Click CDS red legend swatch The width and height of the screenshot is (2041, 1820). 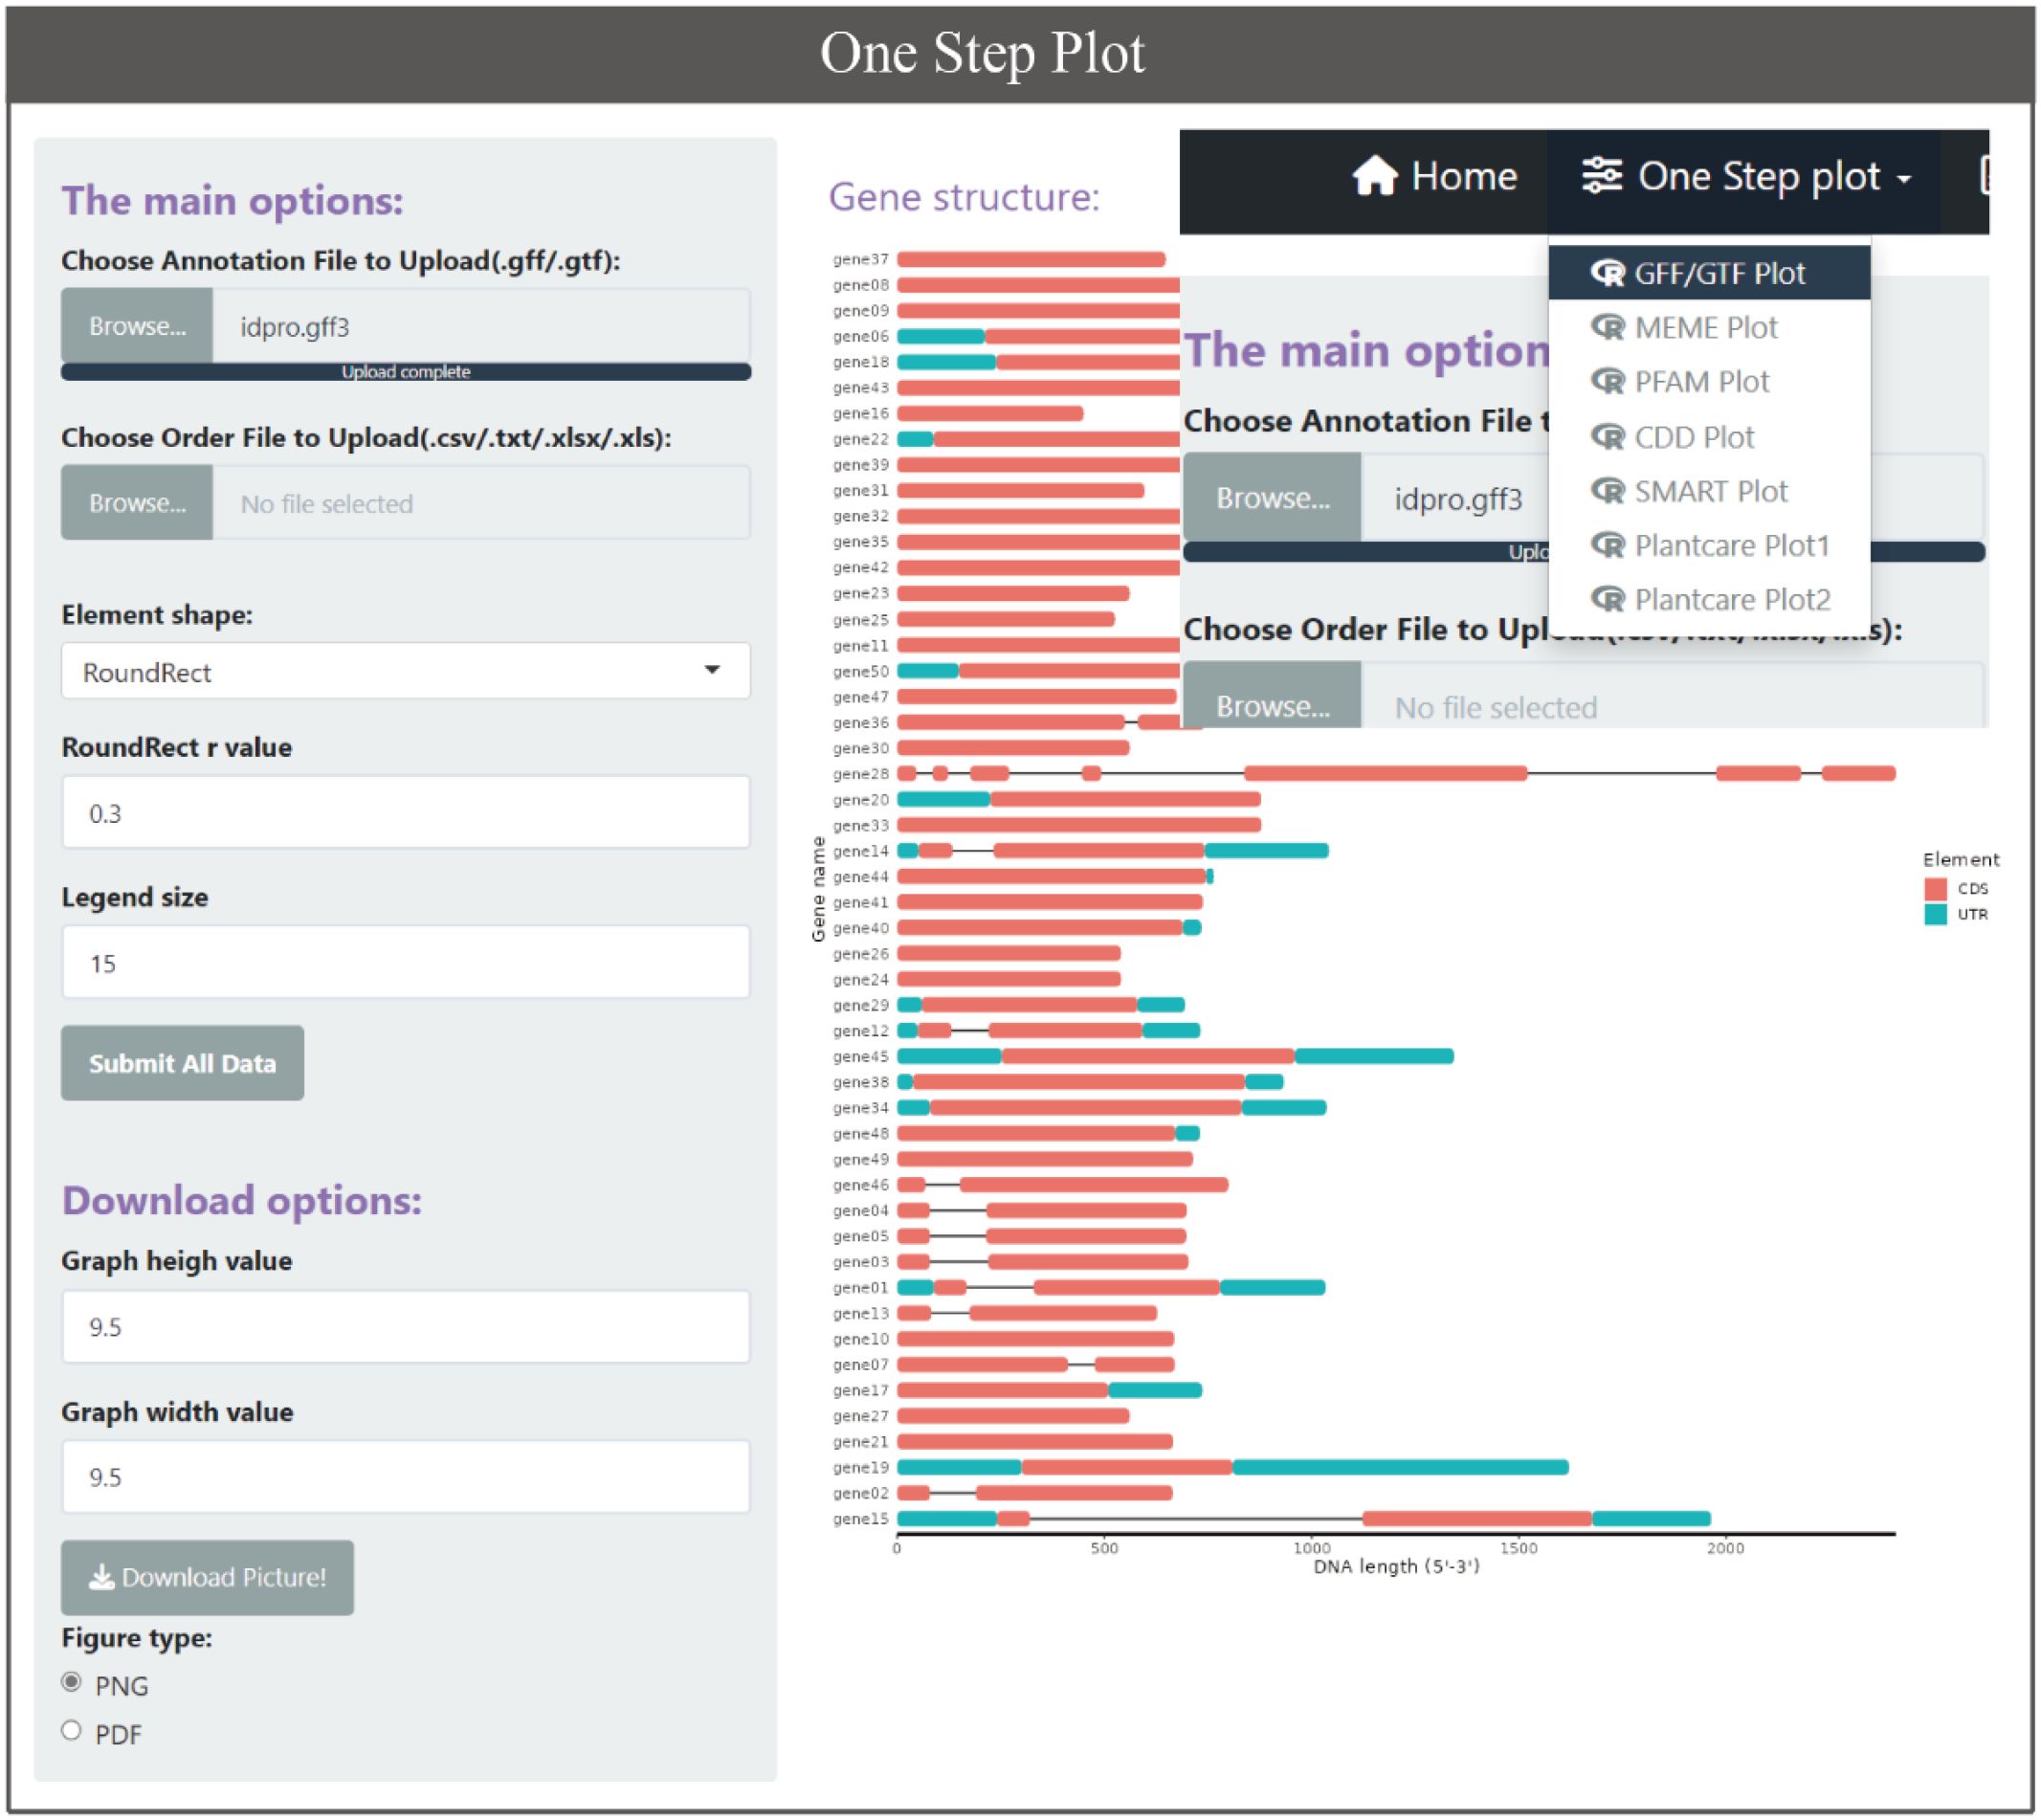click(1935, 889)
